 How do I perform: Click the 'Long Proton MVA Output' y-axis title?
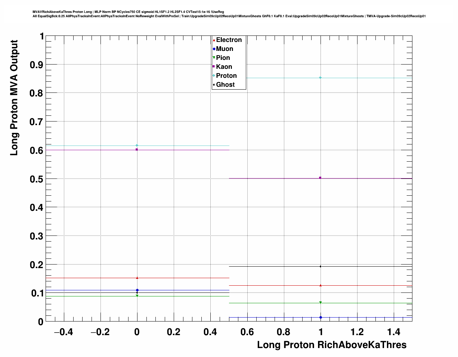click(x=14, y=98)
